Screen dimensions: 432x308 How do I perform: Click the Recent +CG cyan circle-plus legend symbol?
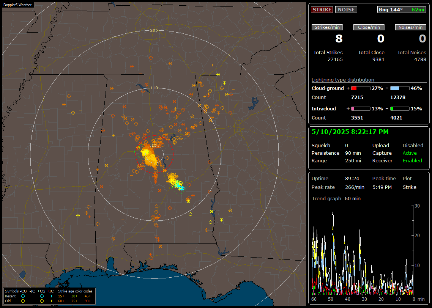42,296
